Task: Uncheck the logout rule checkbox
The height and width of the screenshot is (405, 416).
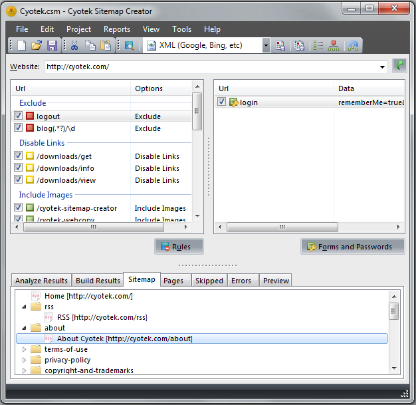Action: pos(18,116)
